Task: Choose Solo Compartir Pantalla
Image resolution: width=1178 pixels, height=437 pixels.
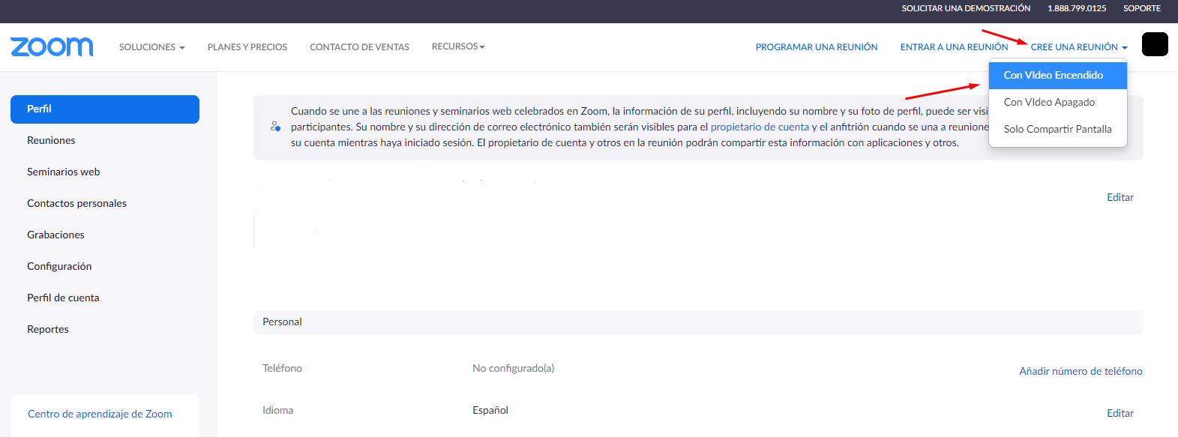Action: pyautogui.click(x=1058, y=129)
